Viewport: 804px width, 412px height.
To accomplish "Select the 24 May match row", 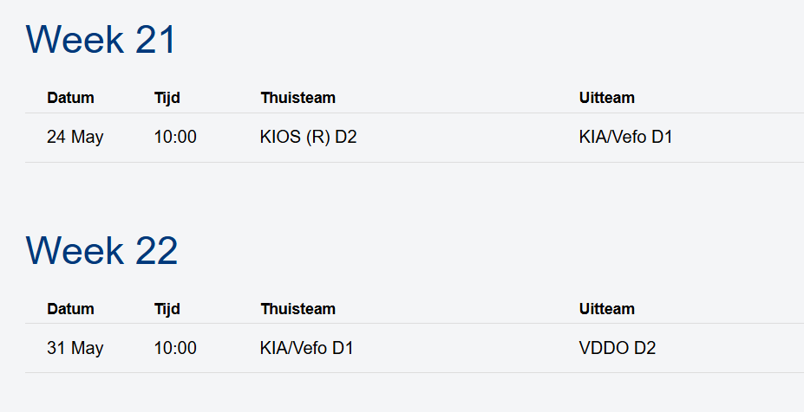I will pos(415,138).
